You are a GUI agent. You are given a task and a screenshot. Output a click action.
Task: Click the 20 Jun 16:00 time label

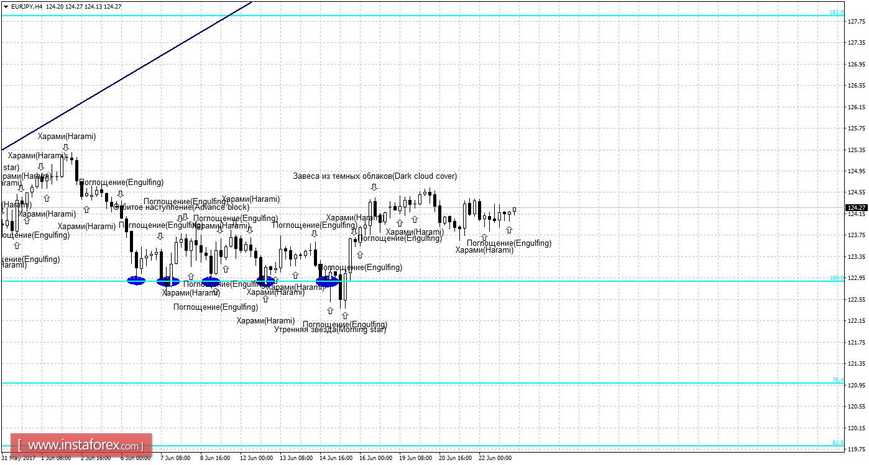(x=455, y=458)
